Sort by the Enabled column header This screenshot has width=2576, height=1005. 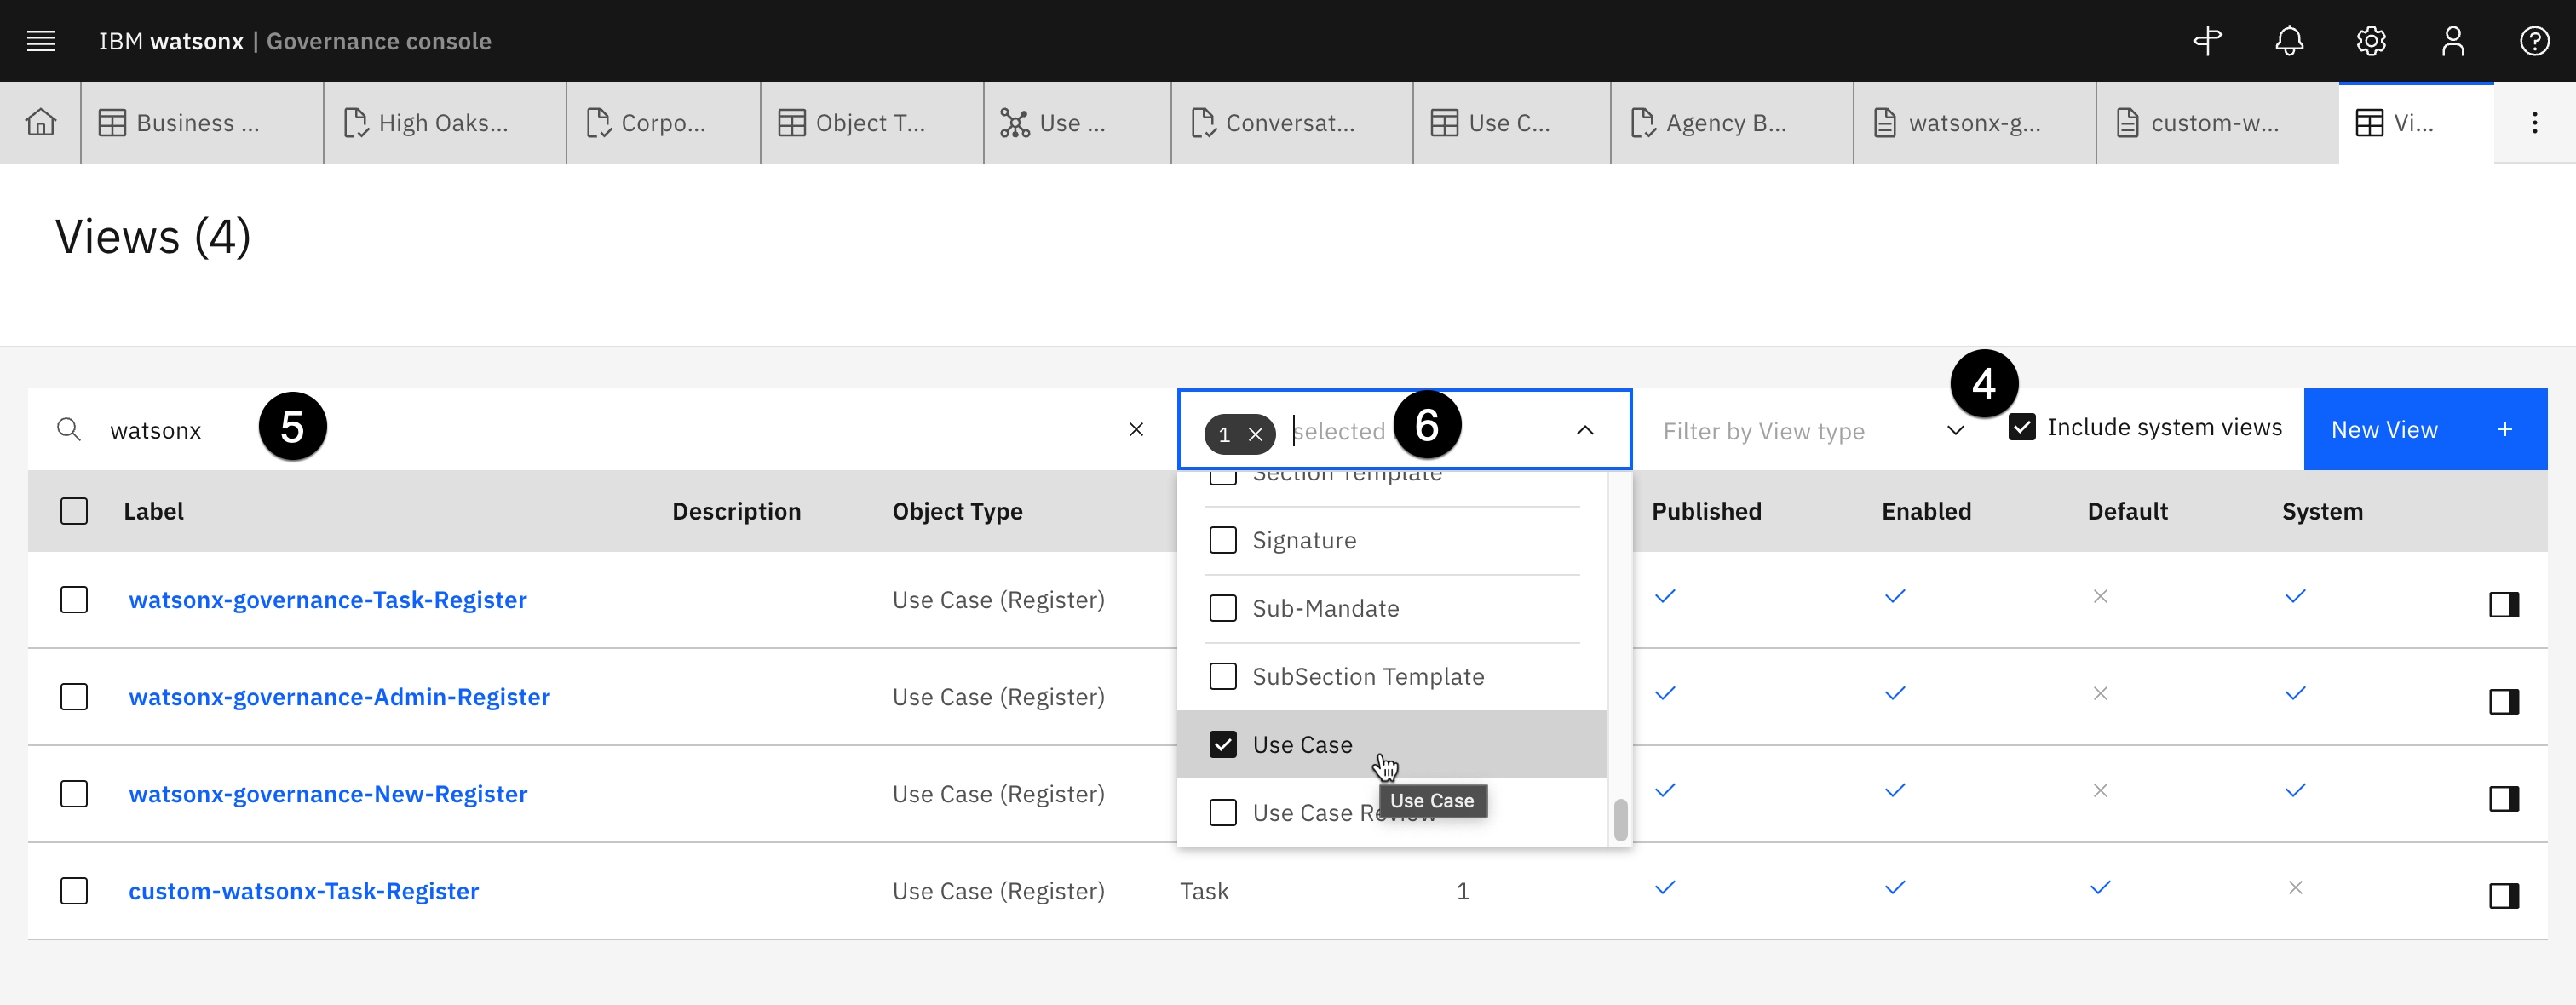tap(1926, 511)
